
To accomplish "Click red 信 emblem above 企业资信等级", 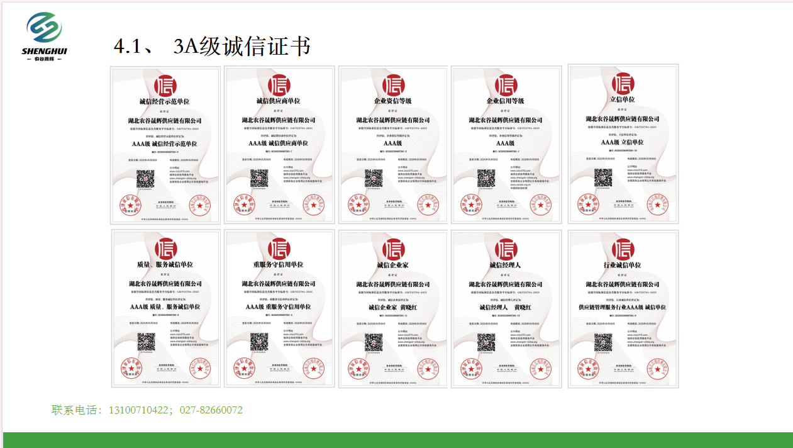I will 393,85.
